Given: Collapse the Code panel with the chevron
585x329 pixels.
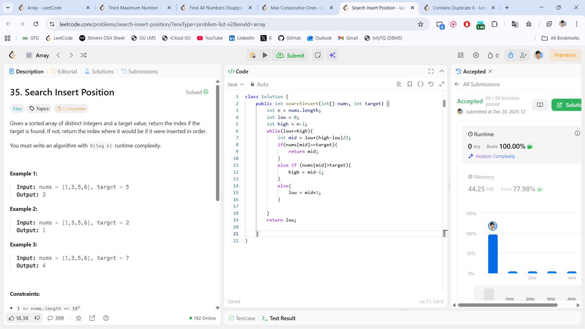Looking at the screenshot, I should pyautogui.click(x=442, y=71).
